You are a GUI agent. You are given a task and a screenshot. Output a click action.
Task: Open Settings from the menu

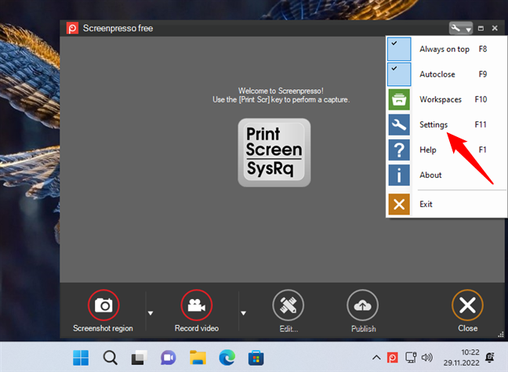[434, 125]
